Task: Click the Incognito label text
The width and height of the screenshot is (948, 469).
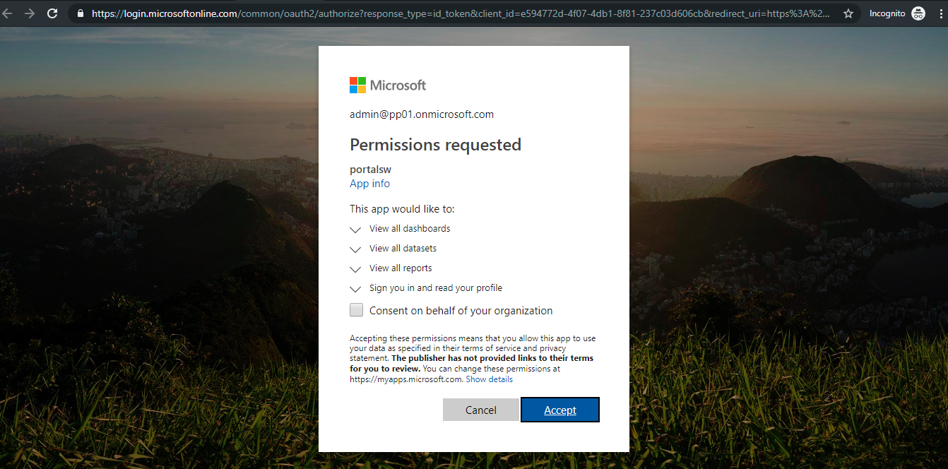Action: tap(887, 13)
